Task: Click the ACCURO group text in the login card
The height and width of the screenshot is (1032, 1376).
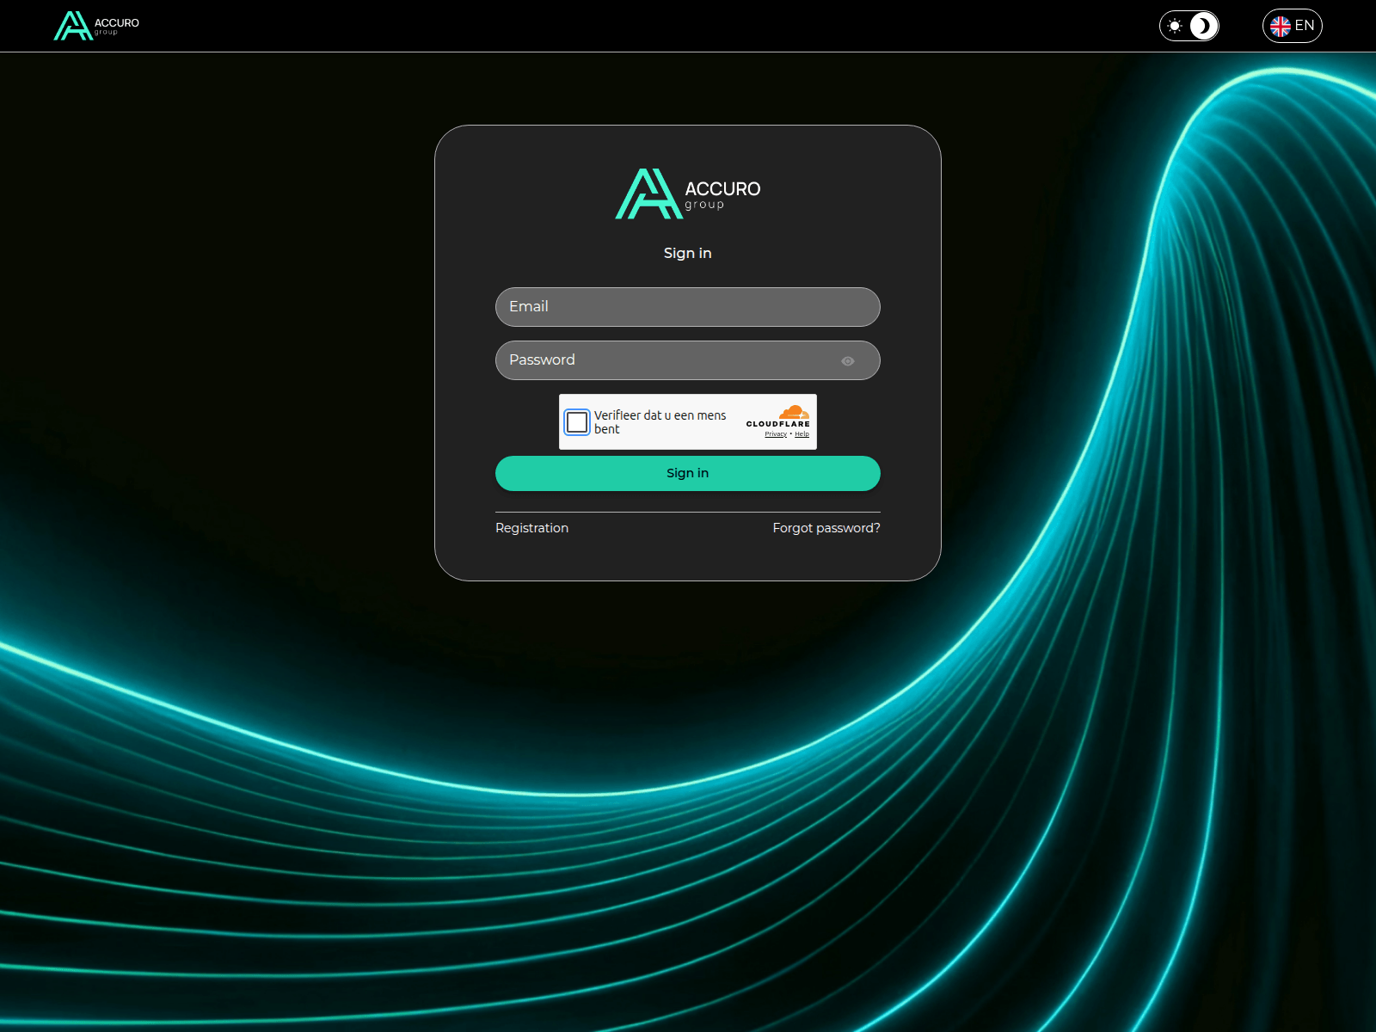Action: (722, 193)
